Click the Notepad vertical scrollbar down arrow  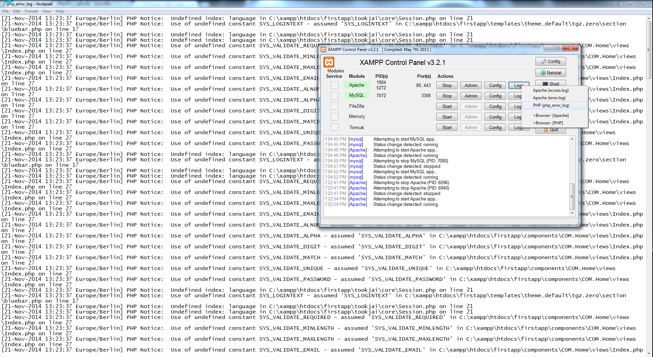(649, 353)
